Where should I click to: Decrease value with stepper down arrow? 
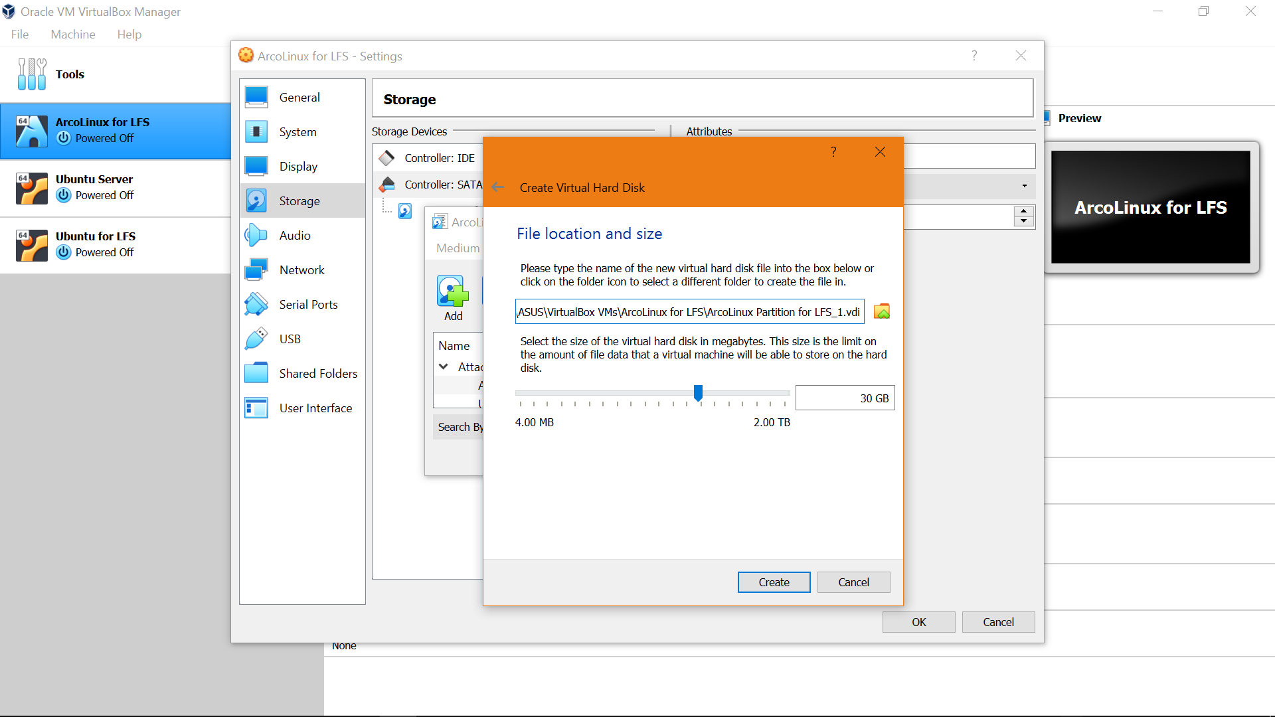1024,221
